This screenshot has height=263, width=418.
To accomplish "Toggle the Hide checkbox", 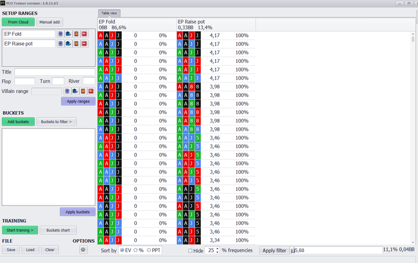I will tap(190, 250).
